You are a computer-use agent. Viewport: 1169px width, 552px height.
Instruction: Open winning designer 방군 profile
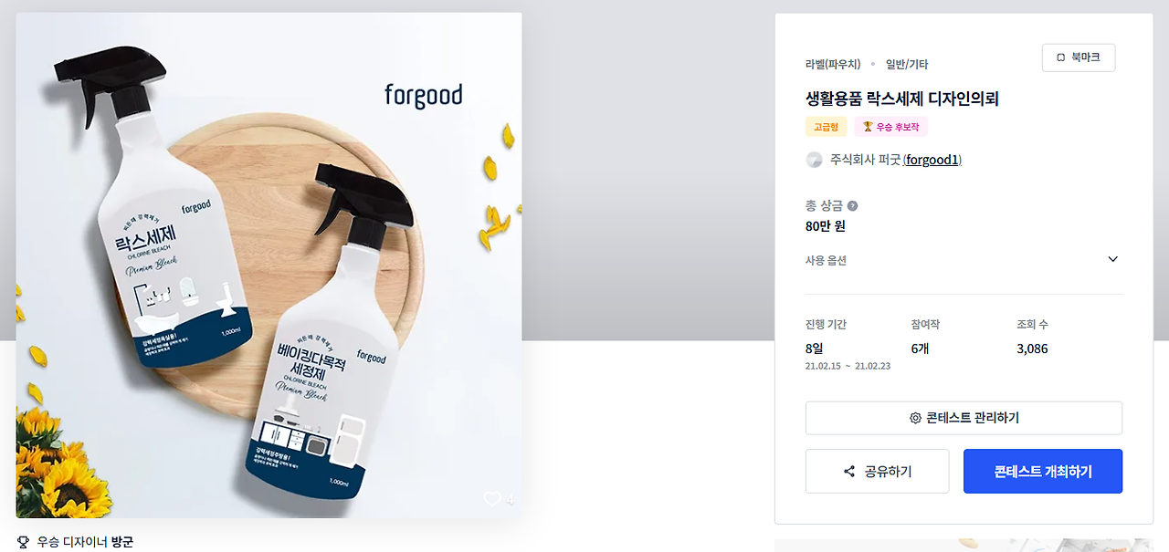click(x=122, y=542)
